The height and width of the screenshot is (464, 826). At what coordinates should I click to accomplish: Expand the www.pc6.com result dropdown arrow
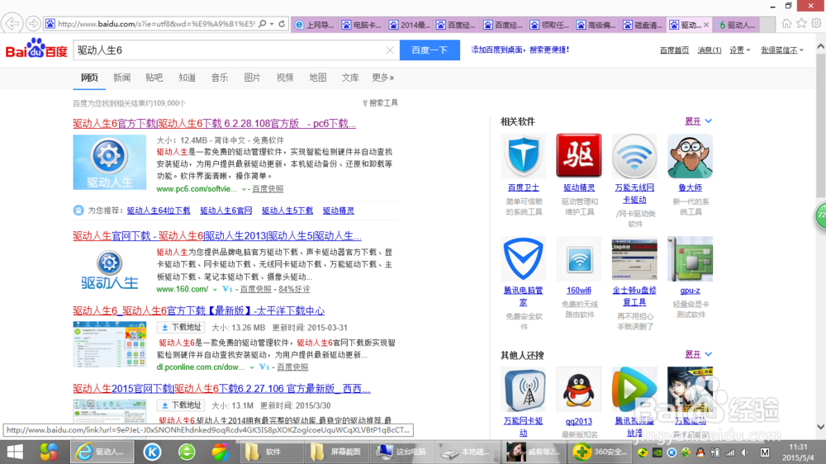(x=244, y=189)
